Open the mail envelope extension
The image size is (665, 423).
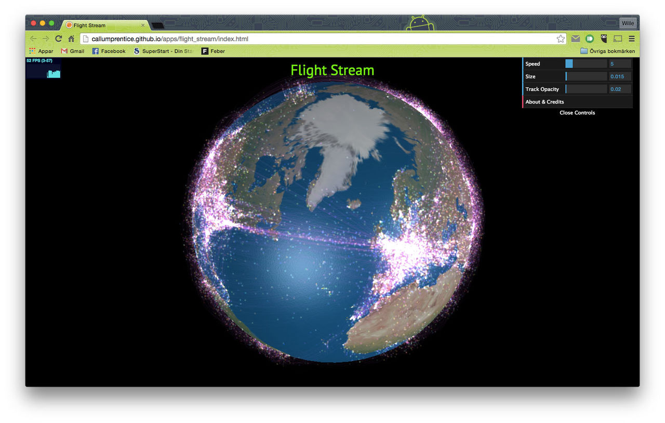point(576,39)
